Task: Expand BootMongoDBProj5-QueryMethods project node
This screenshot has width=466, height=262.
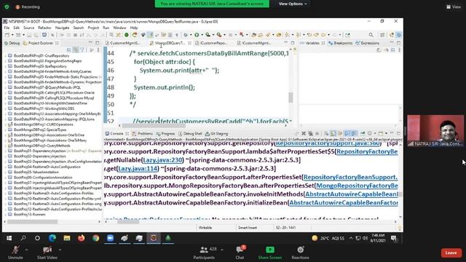Action: click(x=6, y=146)
